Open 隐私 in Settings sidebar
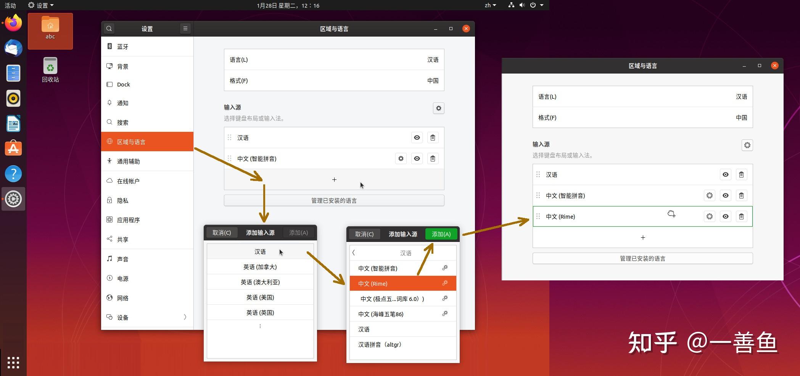This screenshot has height=376, width=800. pos(147,200)
